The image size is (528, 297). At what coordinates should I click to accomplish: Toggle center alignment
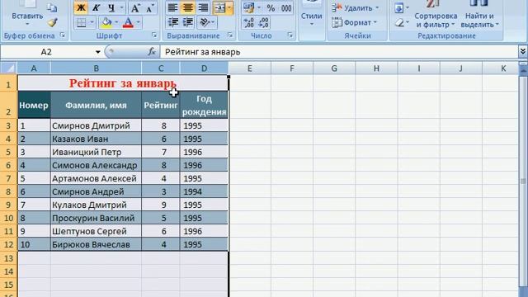coord(188,7)
